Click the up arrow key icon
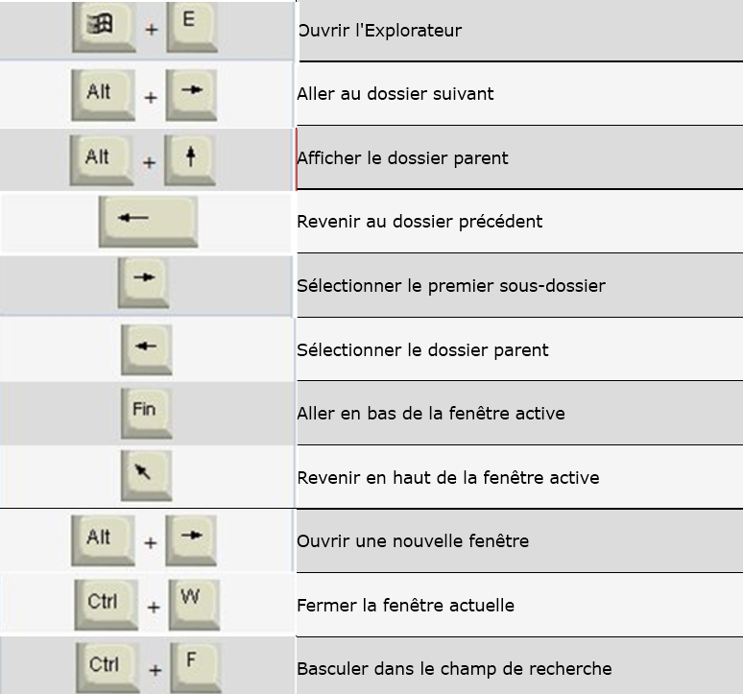This screenshot has height=694, width=743. coord(190,160)
